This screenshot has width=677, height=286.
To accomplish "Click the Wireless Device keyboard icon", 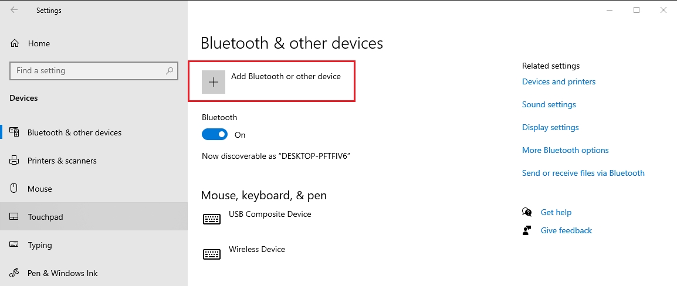I will click(212, 254).
